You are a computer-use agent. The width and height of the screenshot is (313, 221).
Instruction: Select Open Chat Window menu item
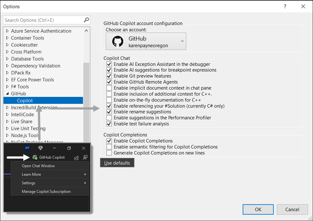point(50,166)
